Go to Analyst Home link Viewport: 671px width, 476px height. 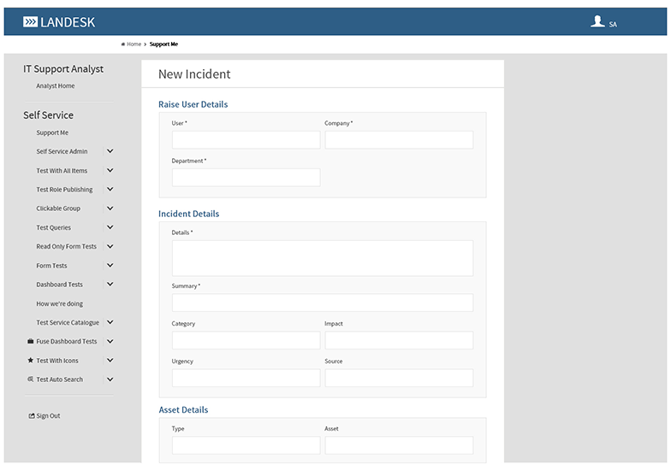(x=55, y=86)
